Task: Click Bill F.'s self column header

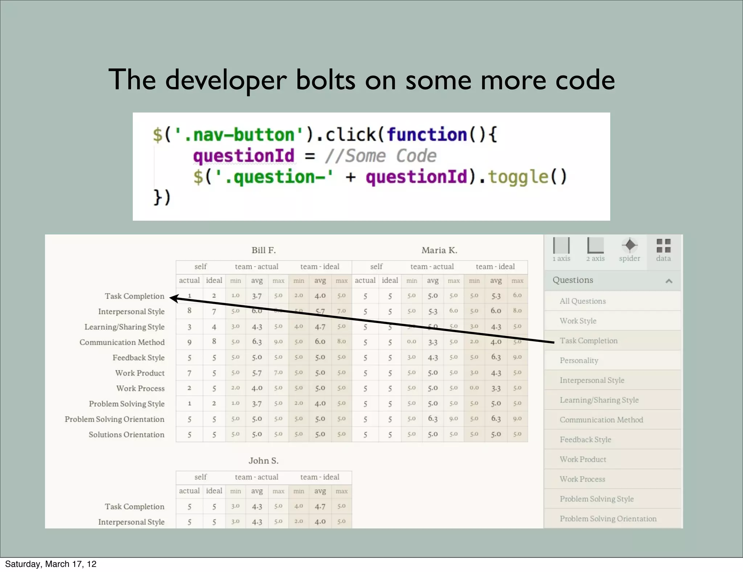Action: (201, 267)
